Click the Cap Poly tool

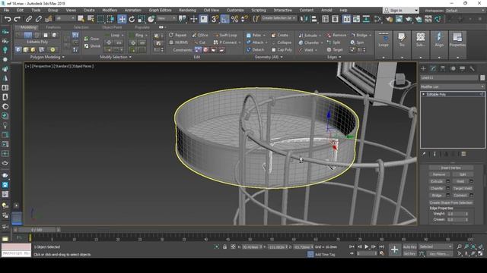(x=282, y=49)
